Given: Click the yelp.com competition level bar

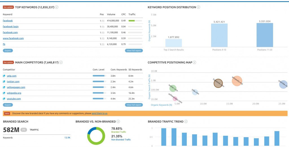Looking at the screenshot, I should tap(100, 76).
